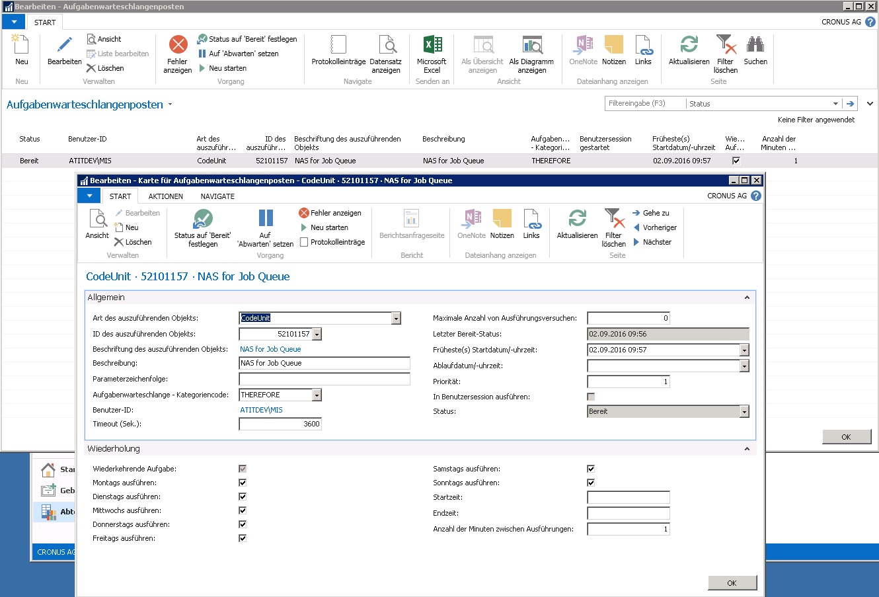Open Protokolleinträge from the Navigate group
The image size is (879, 597).
(x=338, y=53)
